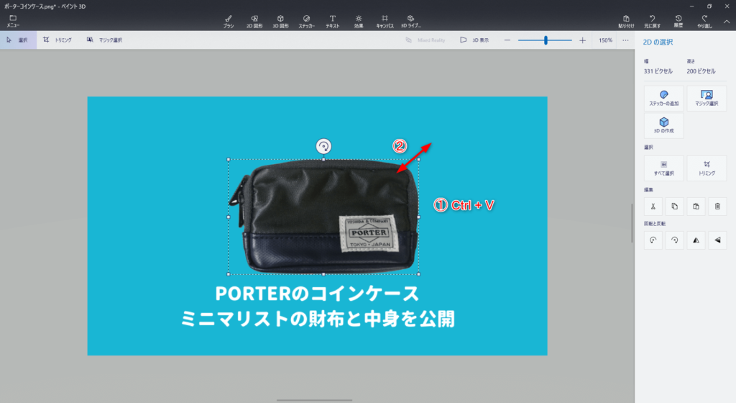Click the flip vertical icon
736x403 pixels.
click(717, 240)
